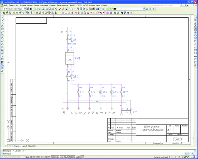Select the Table tool on Draw toolbar

[2, 68]
